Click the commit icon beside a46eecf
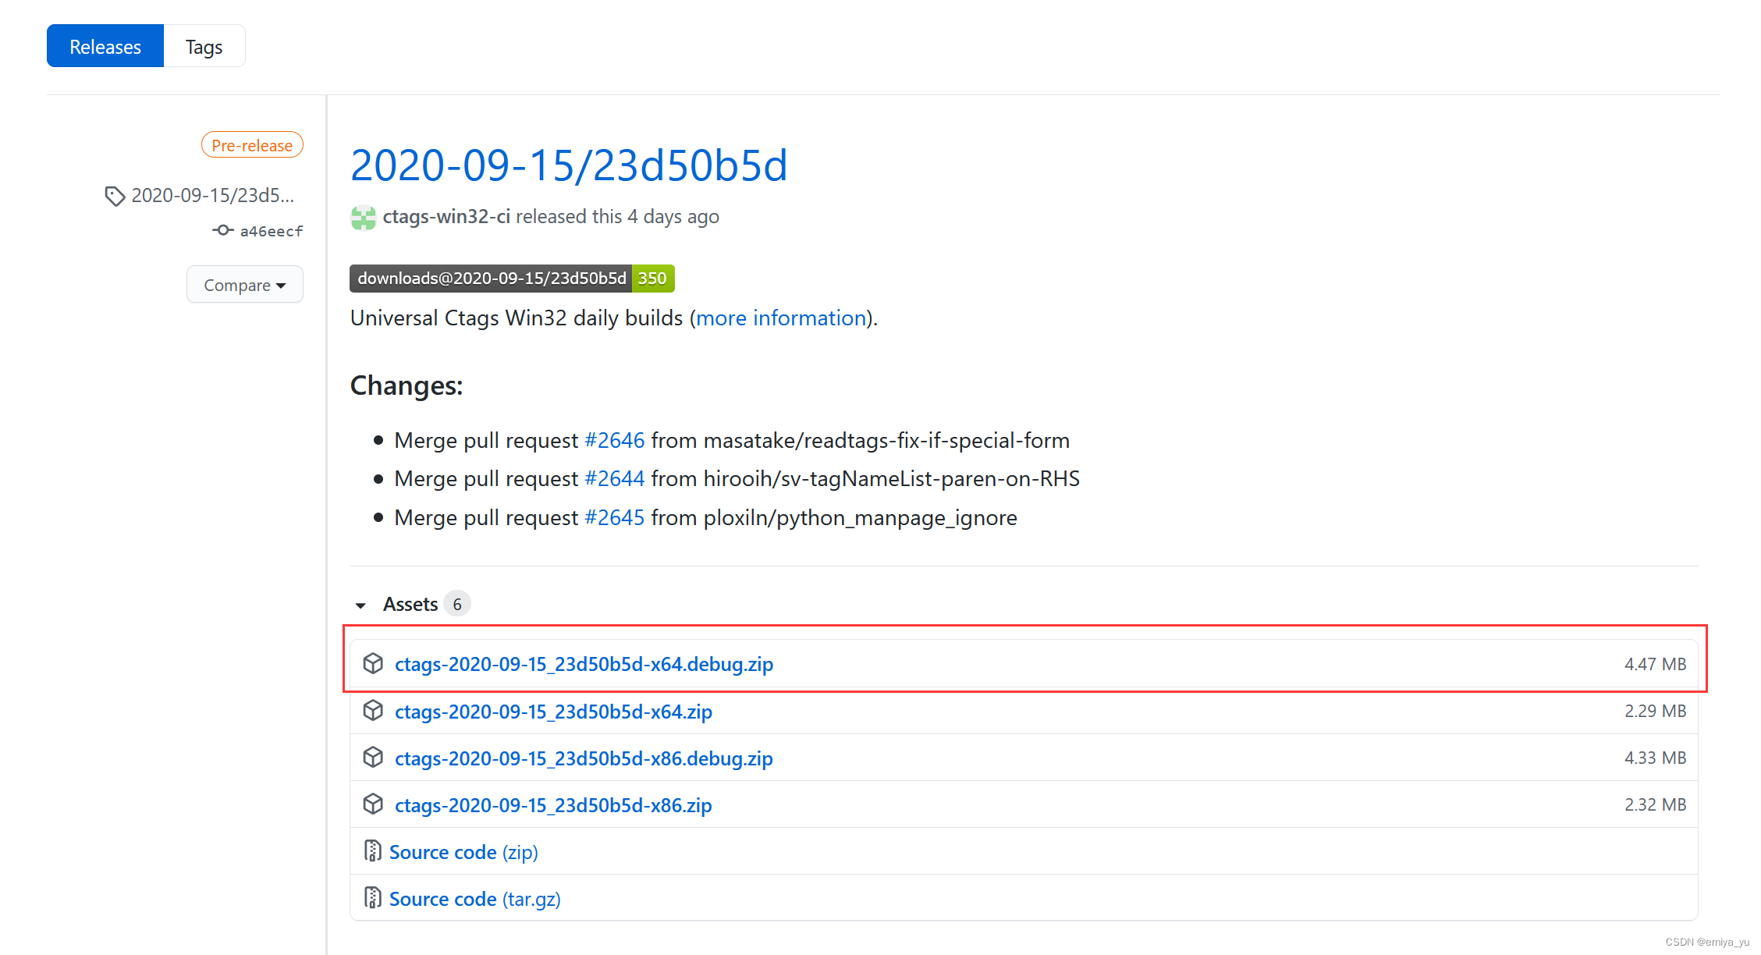 (222, 231)
